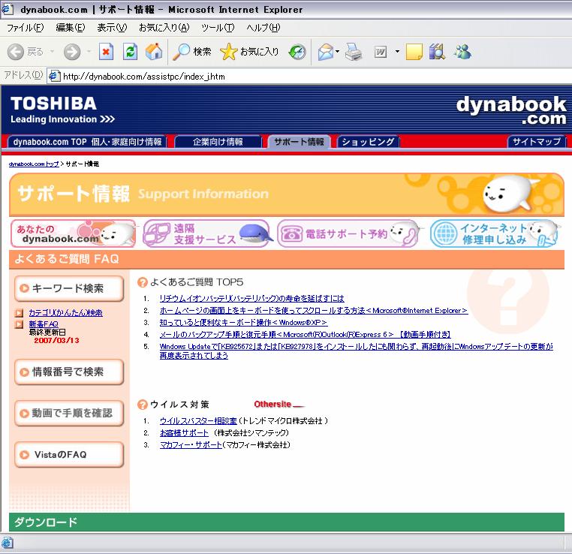Select the 企業向け情報 tab
The height and width of the screenshot is (554, 572).
pyautogui.click(x=218, y=142)
